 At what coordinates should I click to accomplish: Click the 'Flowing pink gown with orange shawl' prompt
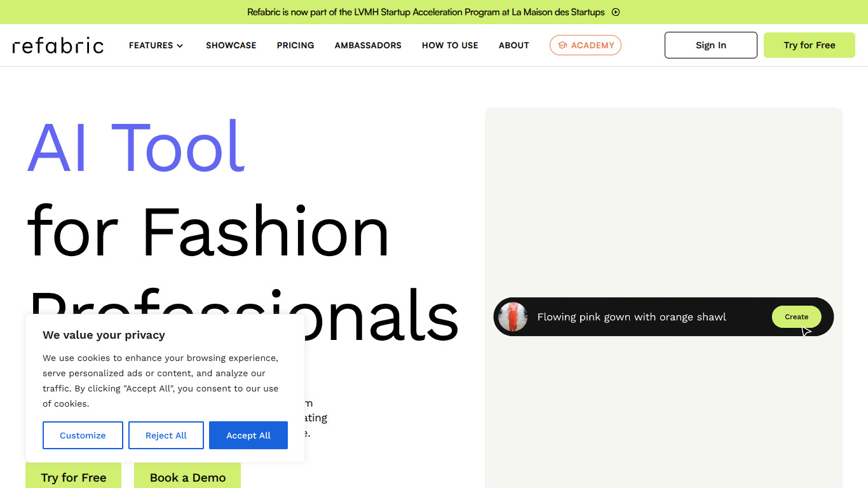tap(632, 317)
